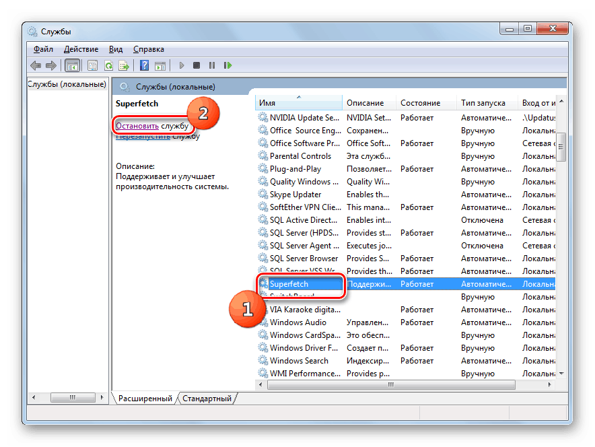595x447 pixels.
Task: Toggle the action pane toolbar icon
Action: click(160, 66)
